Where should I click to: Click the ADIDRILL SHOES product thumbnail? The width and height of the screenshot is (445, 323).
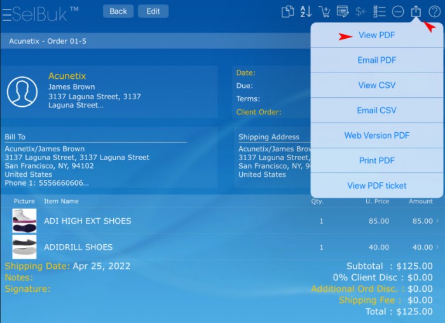[24, 247]
